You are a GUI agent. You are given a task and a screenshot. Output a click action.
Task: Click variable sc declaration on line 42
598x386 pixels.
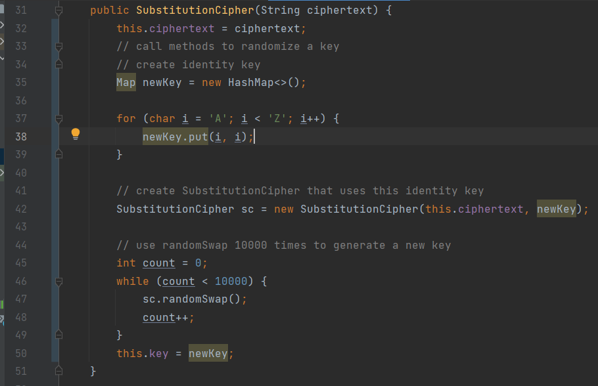pyautogui.click(x=248, y=209)
